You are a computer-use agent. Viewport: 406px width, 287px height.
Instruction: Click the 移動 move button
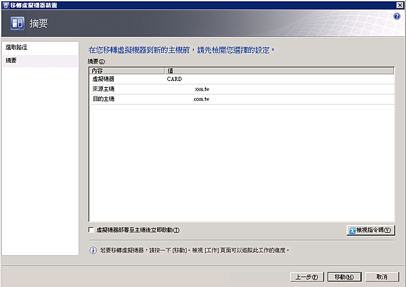point(344,277)
